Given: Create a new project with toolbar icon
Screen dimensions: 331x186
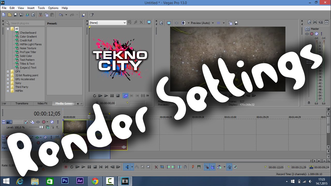Looking at the screenshot, I should pyautogui.click(x=4, y=15).
